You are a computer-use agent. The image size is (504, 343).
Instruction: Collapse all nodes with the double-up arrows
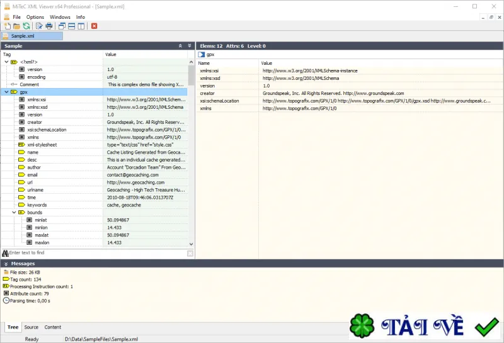[180, 46]
